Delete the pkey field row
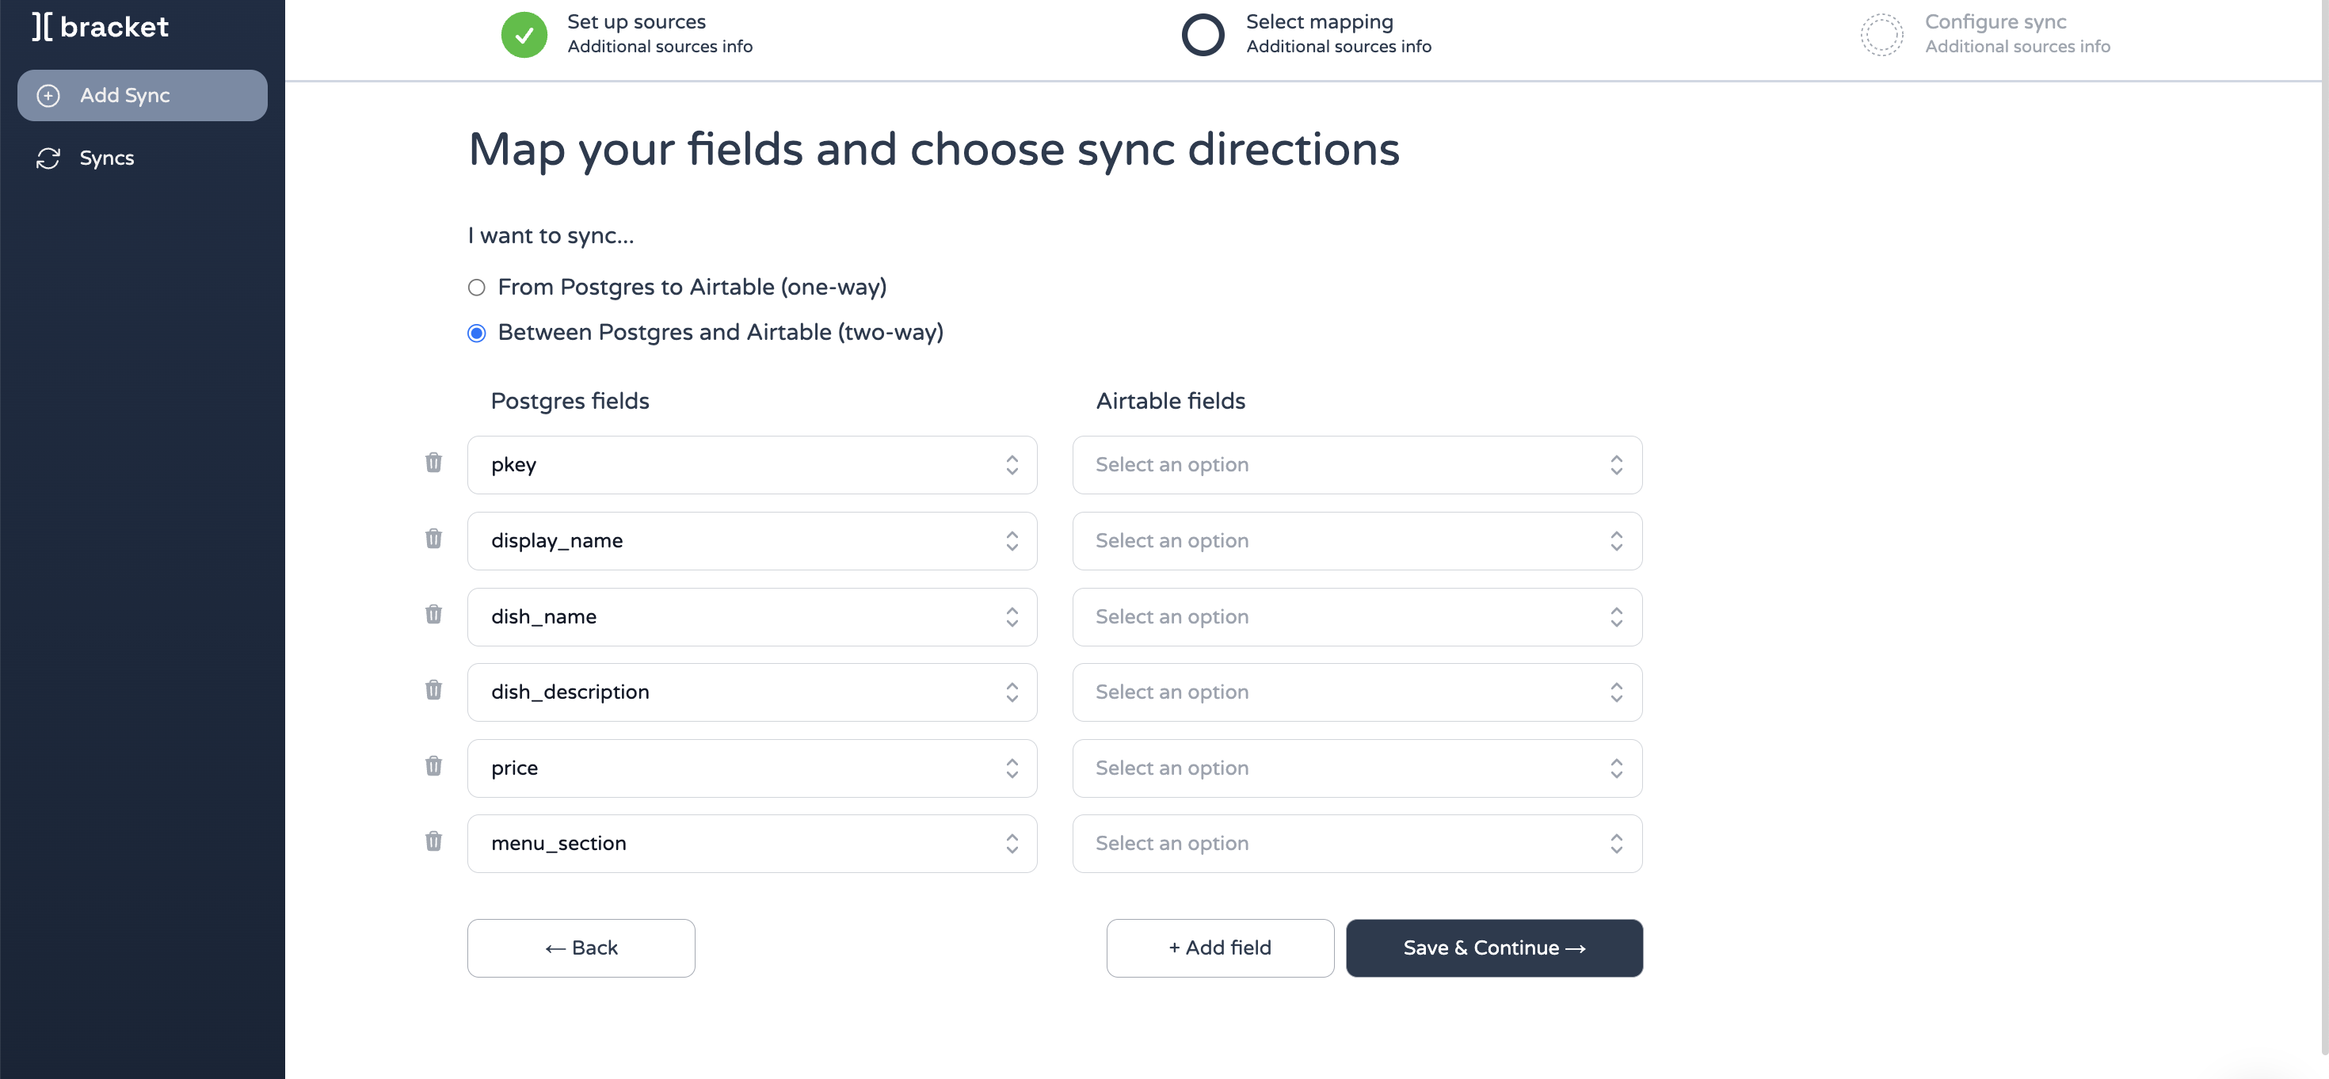2329x1079 pixels. pos(434,463)
